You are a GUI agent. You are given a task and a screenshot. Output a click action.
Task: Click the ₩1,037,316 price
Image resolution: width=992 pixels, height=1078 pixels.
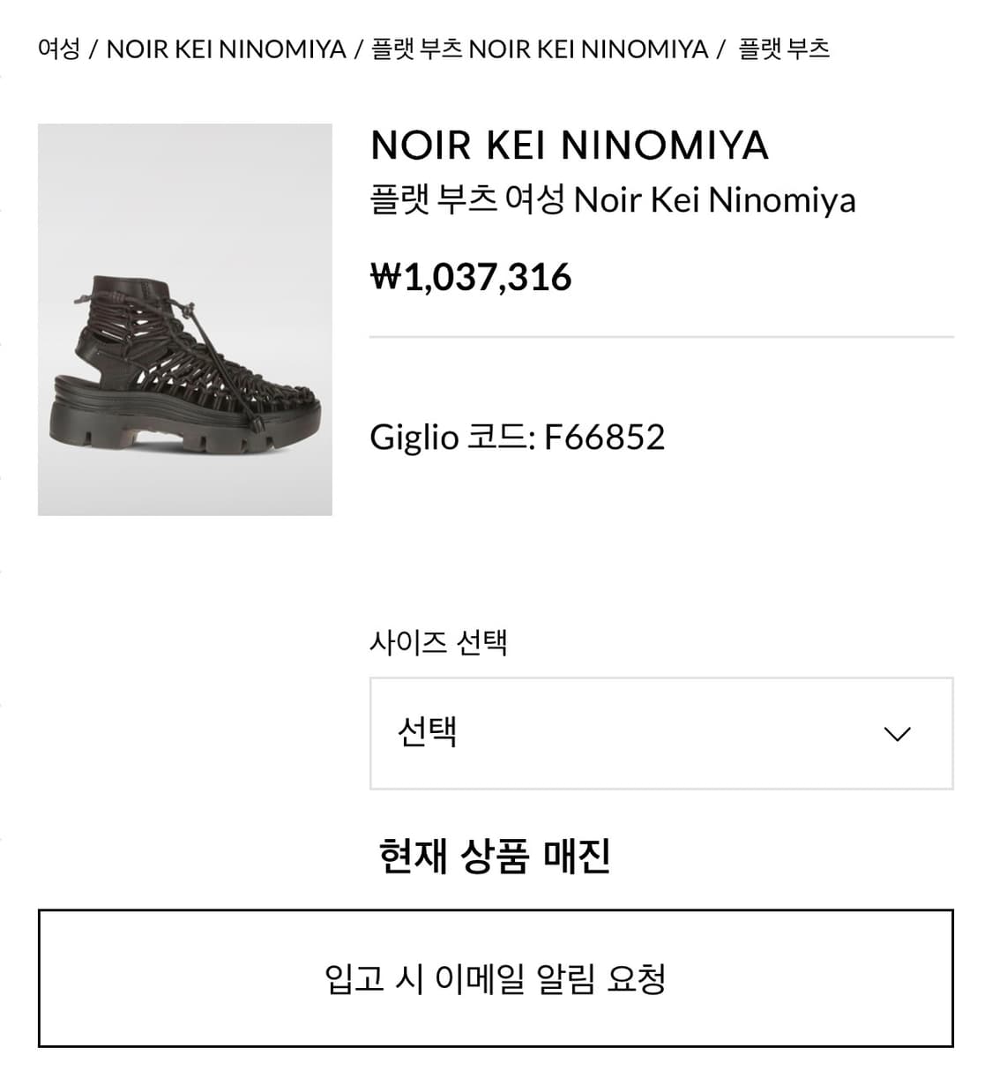tap(471, 277)
